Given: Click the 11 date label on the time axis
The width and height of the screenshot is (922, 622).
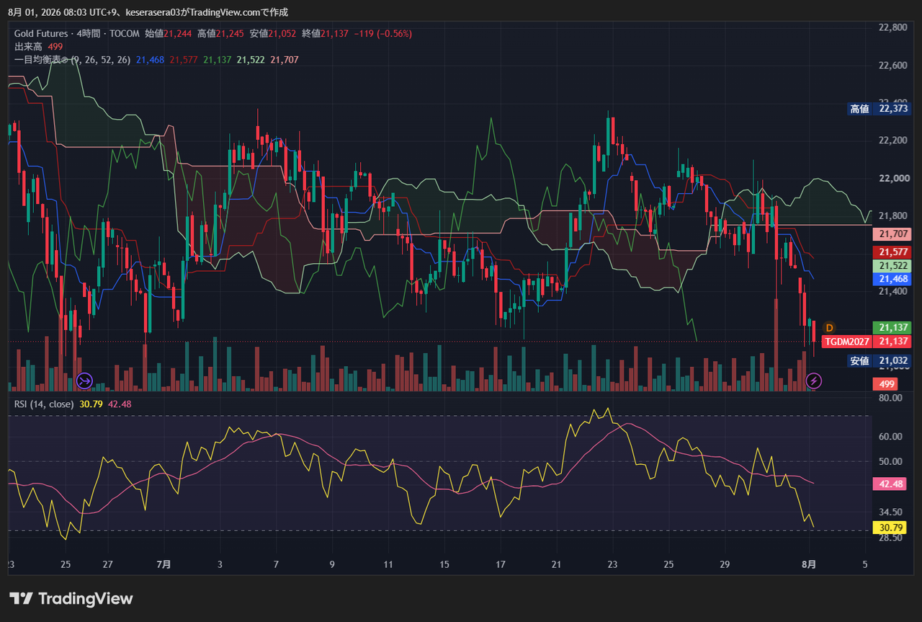Looking at the screenshot, I should [388, 564].
